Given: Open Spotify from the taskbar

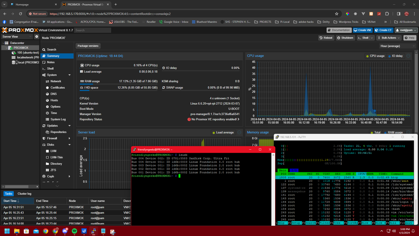Looking at the screenshot, I should pyautogui.click(x=74, y=231).
